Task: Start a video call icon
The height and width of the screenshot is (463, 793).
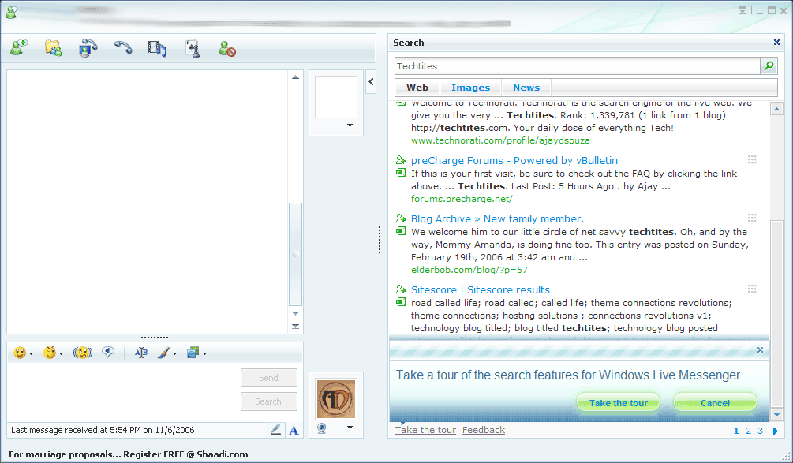Action: [88, 48]
